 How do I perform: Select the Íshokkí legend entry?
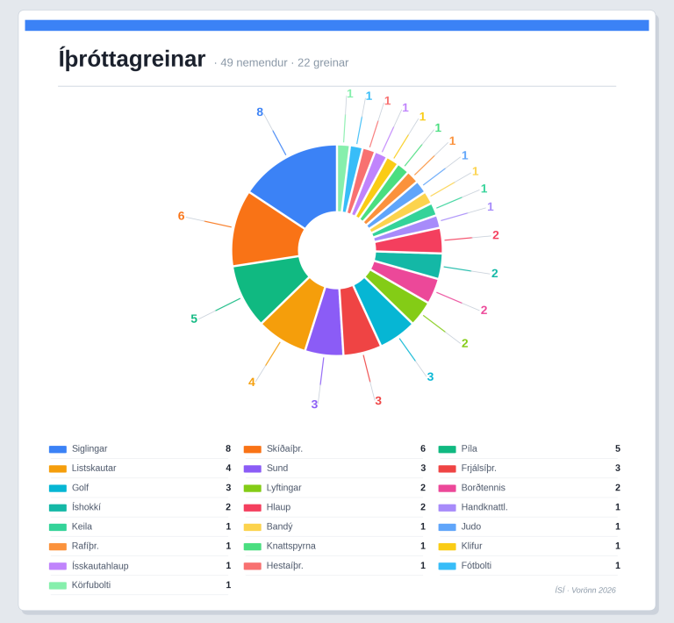point(86,507)
